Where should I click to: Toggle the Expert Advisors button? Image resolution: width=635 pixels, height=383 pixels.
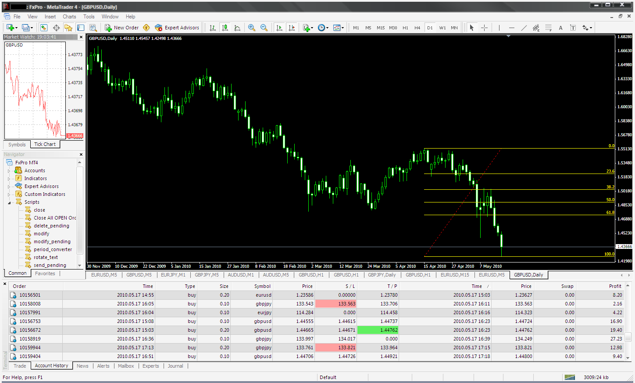[177, 28]
